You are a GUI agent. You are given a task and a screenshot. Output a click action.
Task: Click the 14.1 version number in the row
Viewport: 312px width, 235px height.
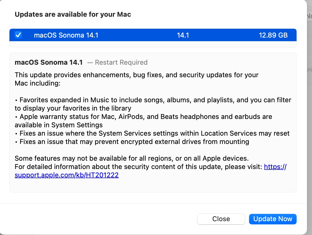pos(183,35)
